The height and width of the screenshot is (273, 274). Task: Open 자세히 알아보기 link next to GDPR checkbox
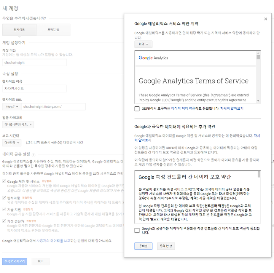[231, 109]
